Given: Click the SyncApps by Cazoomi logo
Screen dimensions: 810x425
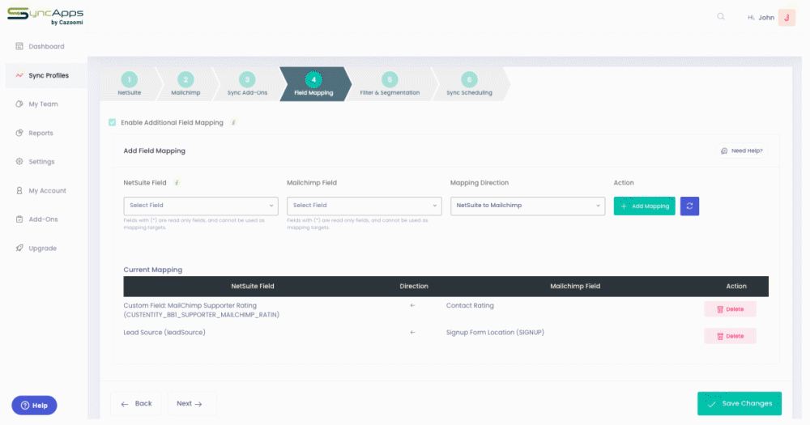Looking at the screenshot, I should click(x=45, y=16).
